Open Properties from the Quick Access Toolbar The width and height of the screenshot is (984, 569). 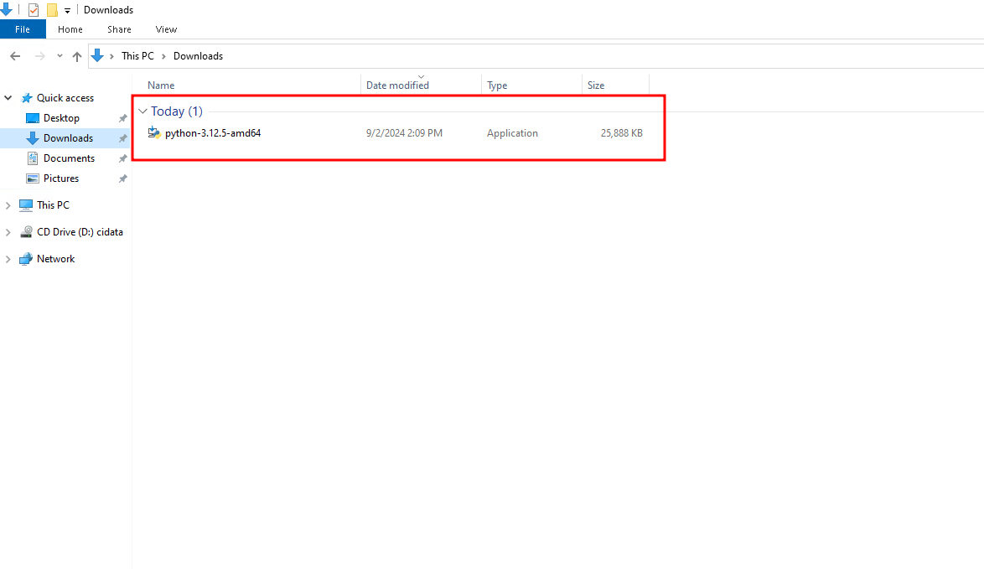click(34, 9)
